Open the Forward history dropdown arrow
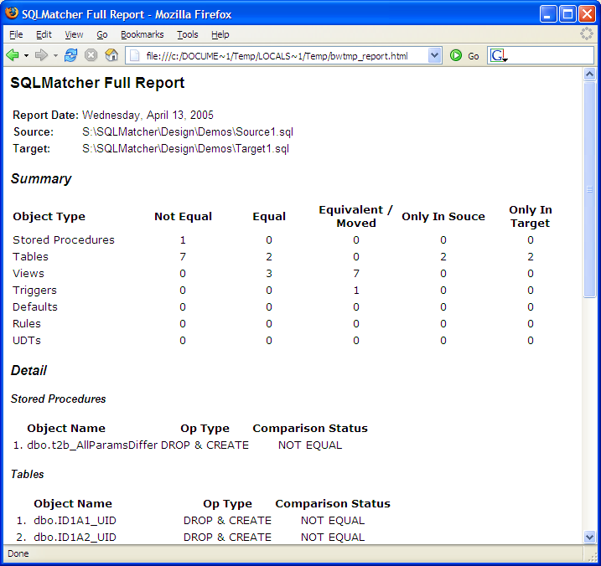The height and width of the screenshot is (566, 601). click(55, 56)
